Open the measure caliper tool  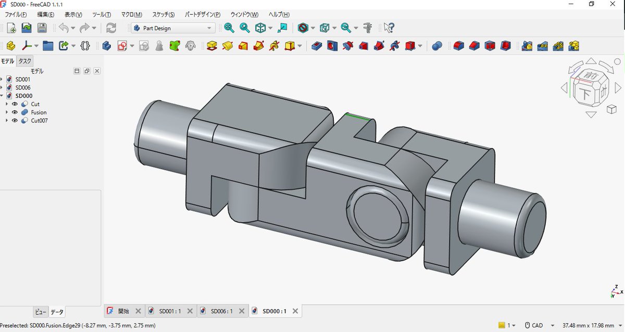click(368, 28)
